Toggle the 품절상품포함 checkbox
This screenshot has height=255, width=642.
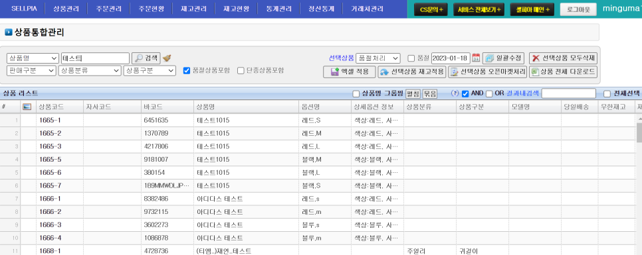click(x=187, y=71)
